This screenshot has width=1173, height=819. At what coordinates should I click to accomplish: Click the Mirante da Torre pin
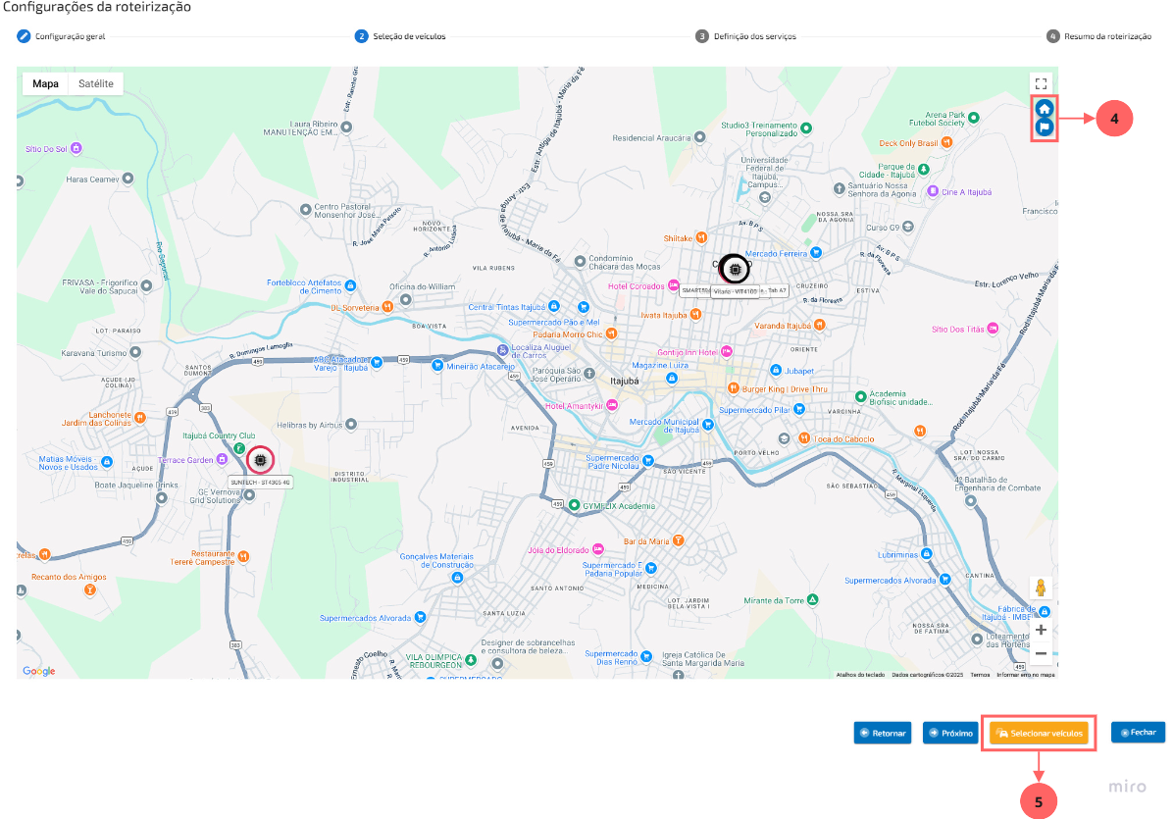pyautogui.click(x=812, y=600)
